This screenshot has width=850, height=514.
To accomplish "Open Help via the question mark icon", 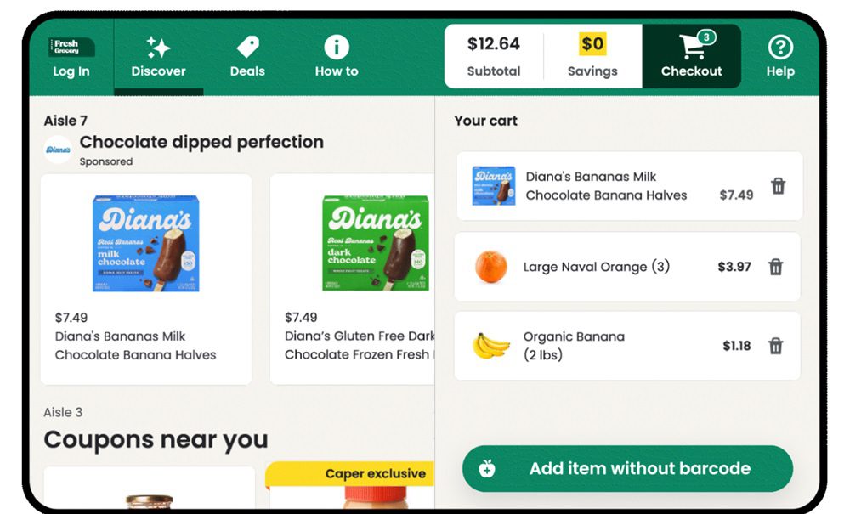I will pyautogui.click(x=779, y=47).
